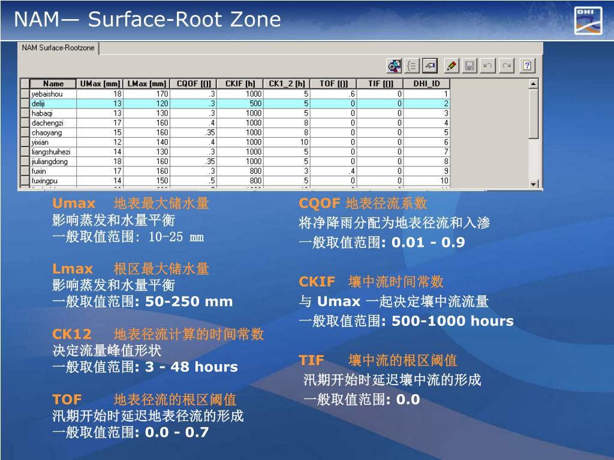Open help with the question mark icon
614x460 pixels.
click(x=528, y=66)
